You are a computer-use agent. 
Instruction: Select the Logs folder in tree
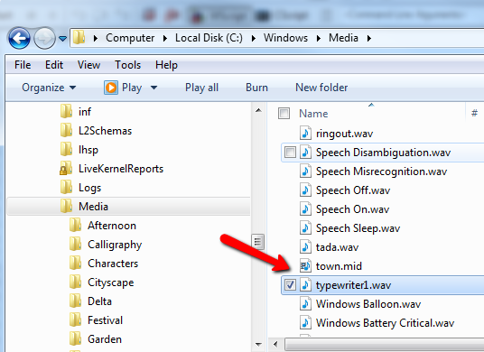click(89, 188)
